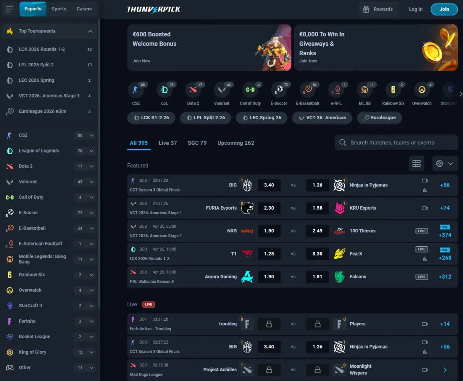Select the All 395 tab
This screenshot has width=463, height=381.
pyautogui.click(x=139, y=143)
